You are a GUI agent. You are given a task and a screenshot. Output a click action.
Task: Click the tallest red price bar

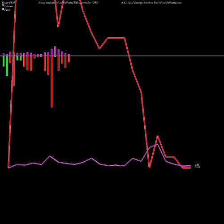tap(52, 82)
